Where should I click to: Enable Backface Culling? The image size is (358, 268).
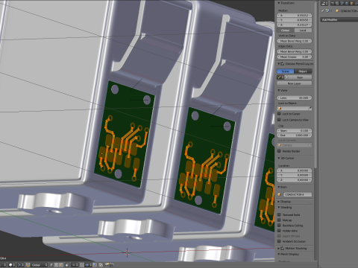tap(279, 226)
